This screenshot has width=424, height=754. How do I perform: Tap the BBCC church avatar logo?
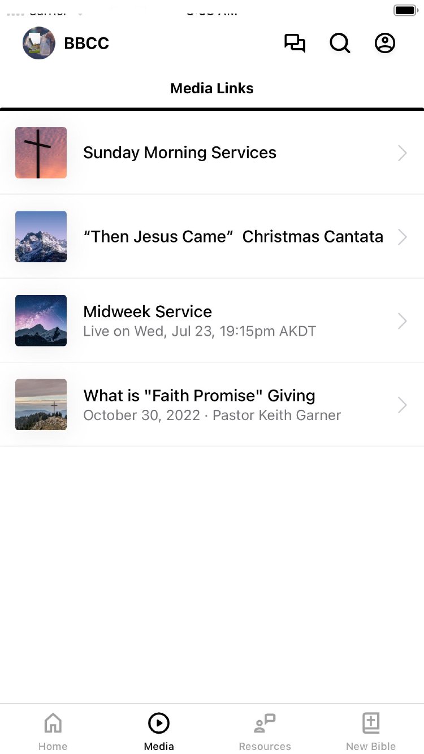39,44
